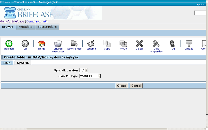Switch to the Subscriptions tab

47,27
